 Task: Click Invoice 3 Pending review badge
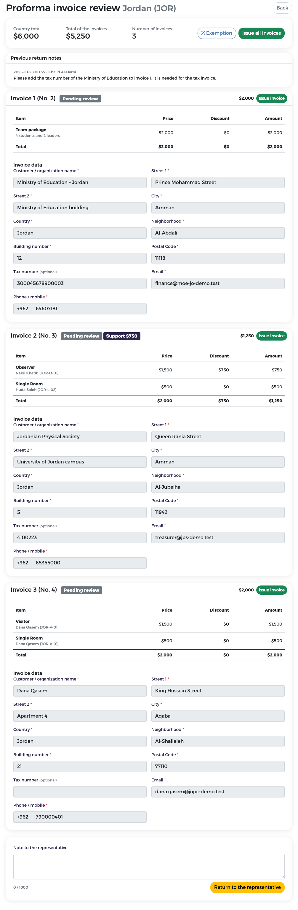click(81, 590)
